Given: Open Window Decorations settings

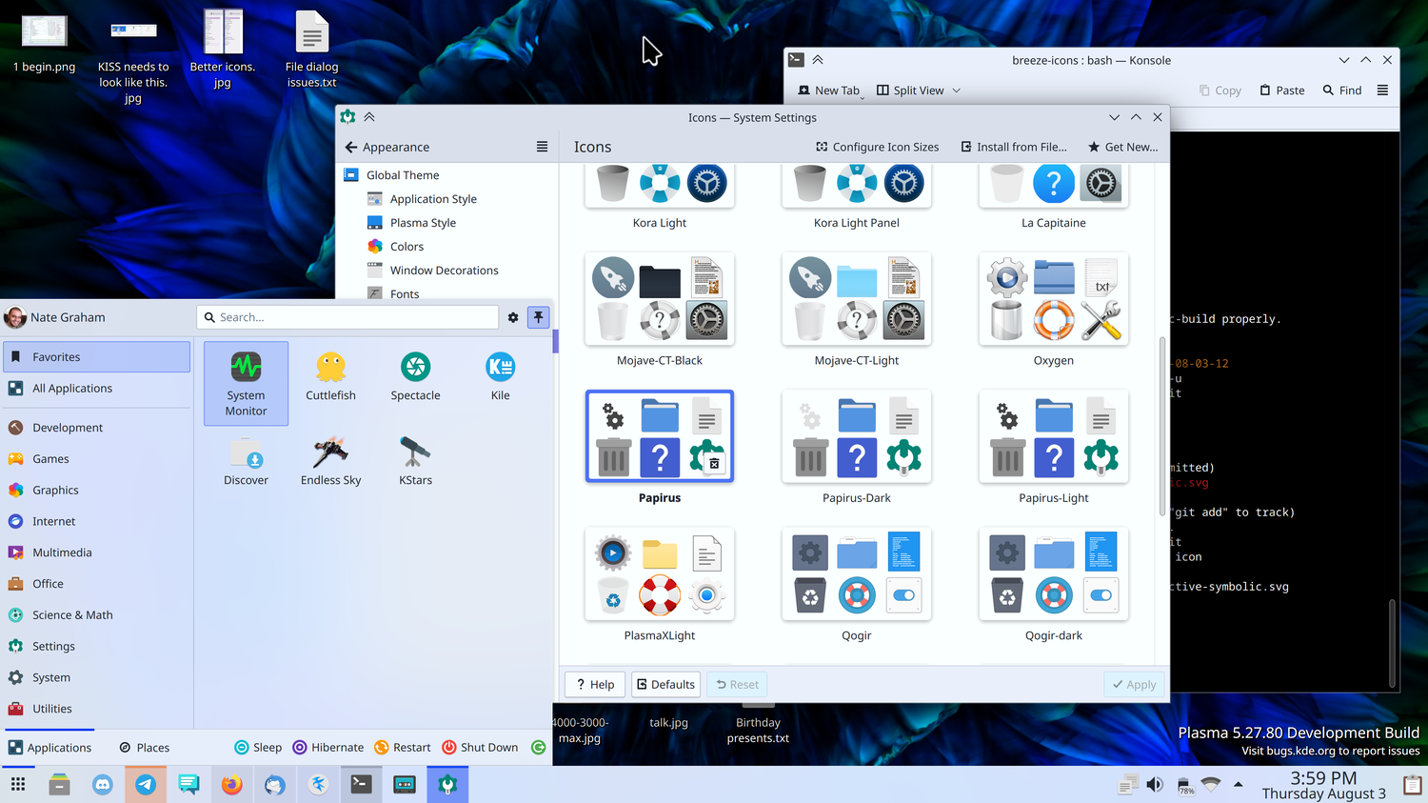Looking at the screenshot, I should [444, 271].
